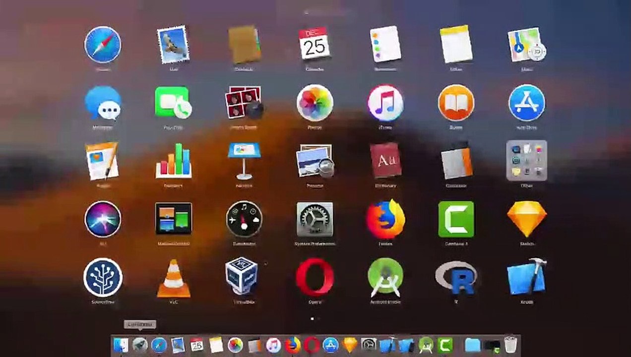This screenshot has width=631, height=357.
Task: Click Finder in the Dock
Action: click(121, 344)
